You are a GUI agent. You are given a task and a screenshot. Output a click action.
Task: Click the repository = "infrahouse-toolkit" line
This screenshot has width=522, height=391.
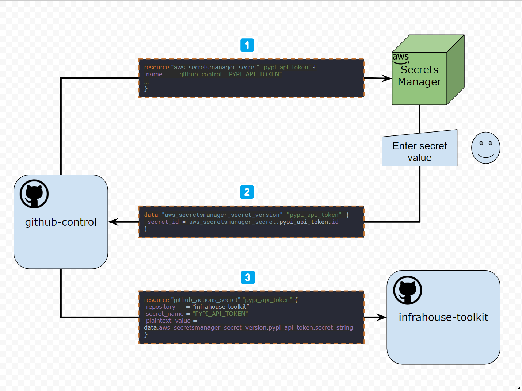198,307
